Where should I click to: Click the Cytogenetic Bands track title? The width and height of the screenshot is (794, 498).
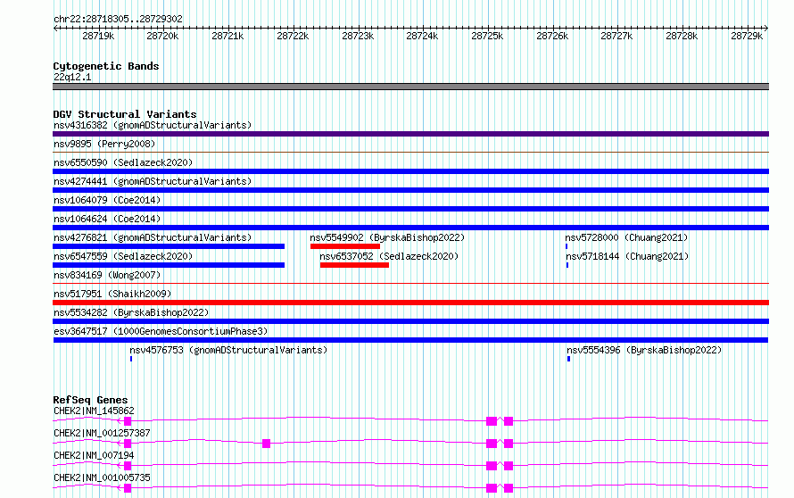(x=105, y=66)
